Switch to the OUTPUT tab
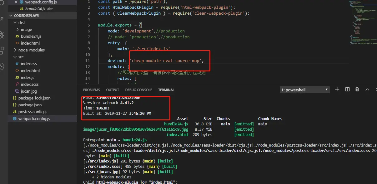The height and width of the screenshot is (184, 377). point(113,90)
